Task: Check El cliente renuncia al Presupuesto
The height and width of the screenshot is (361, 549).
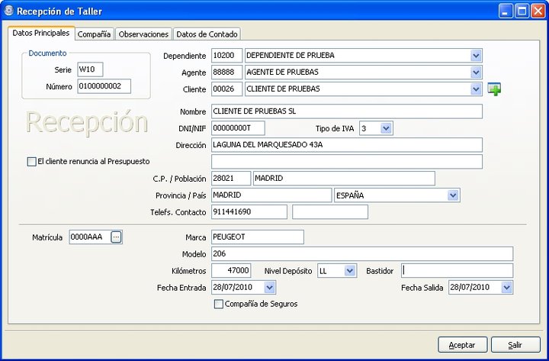Action: (x=31, y=162)
